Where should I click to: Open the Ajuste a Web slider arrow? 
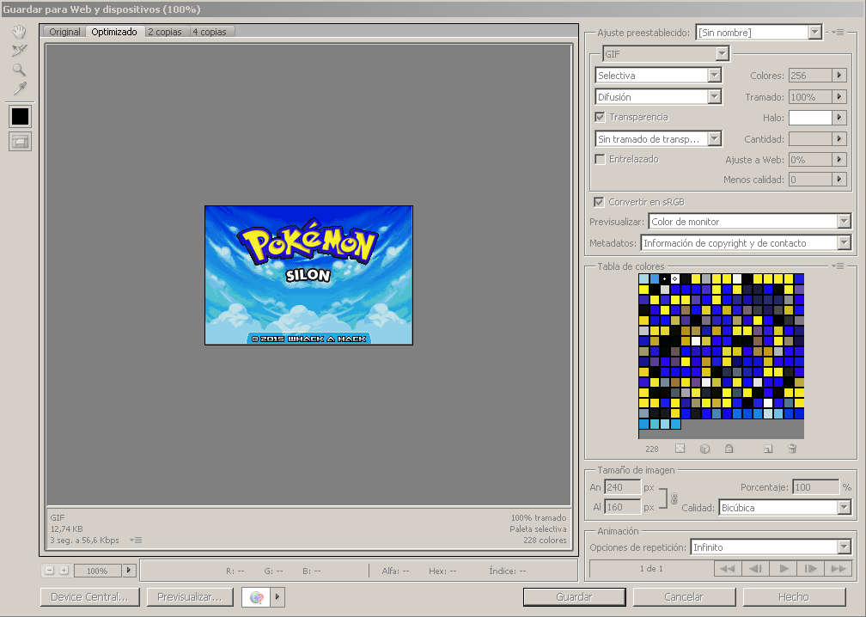pos(839,159)
